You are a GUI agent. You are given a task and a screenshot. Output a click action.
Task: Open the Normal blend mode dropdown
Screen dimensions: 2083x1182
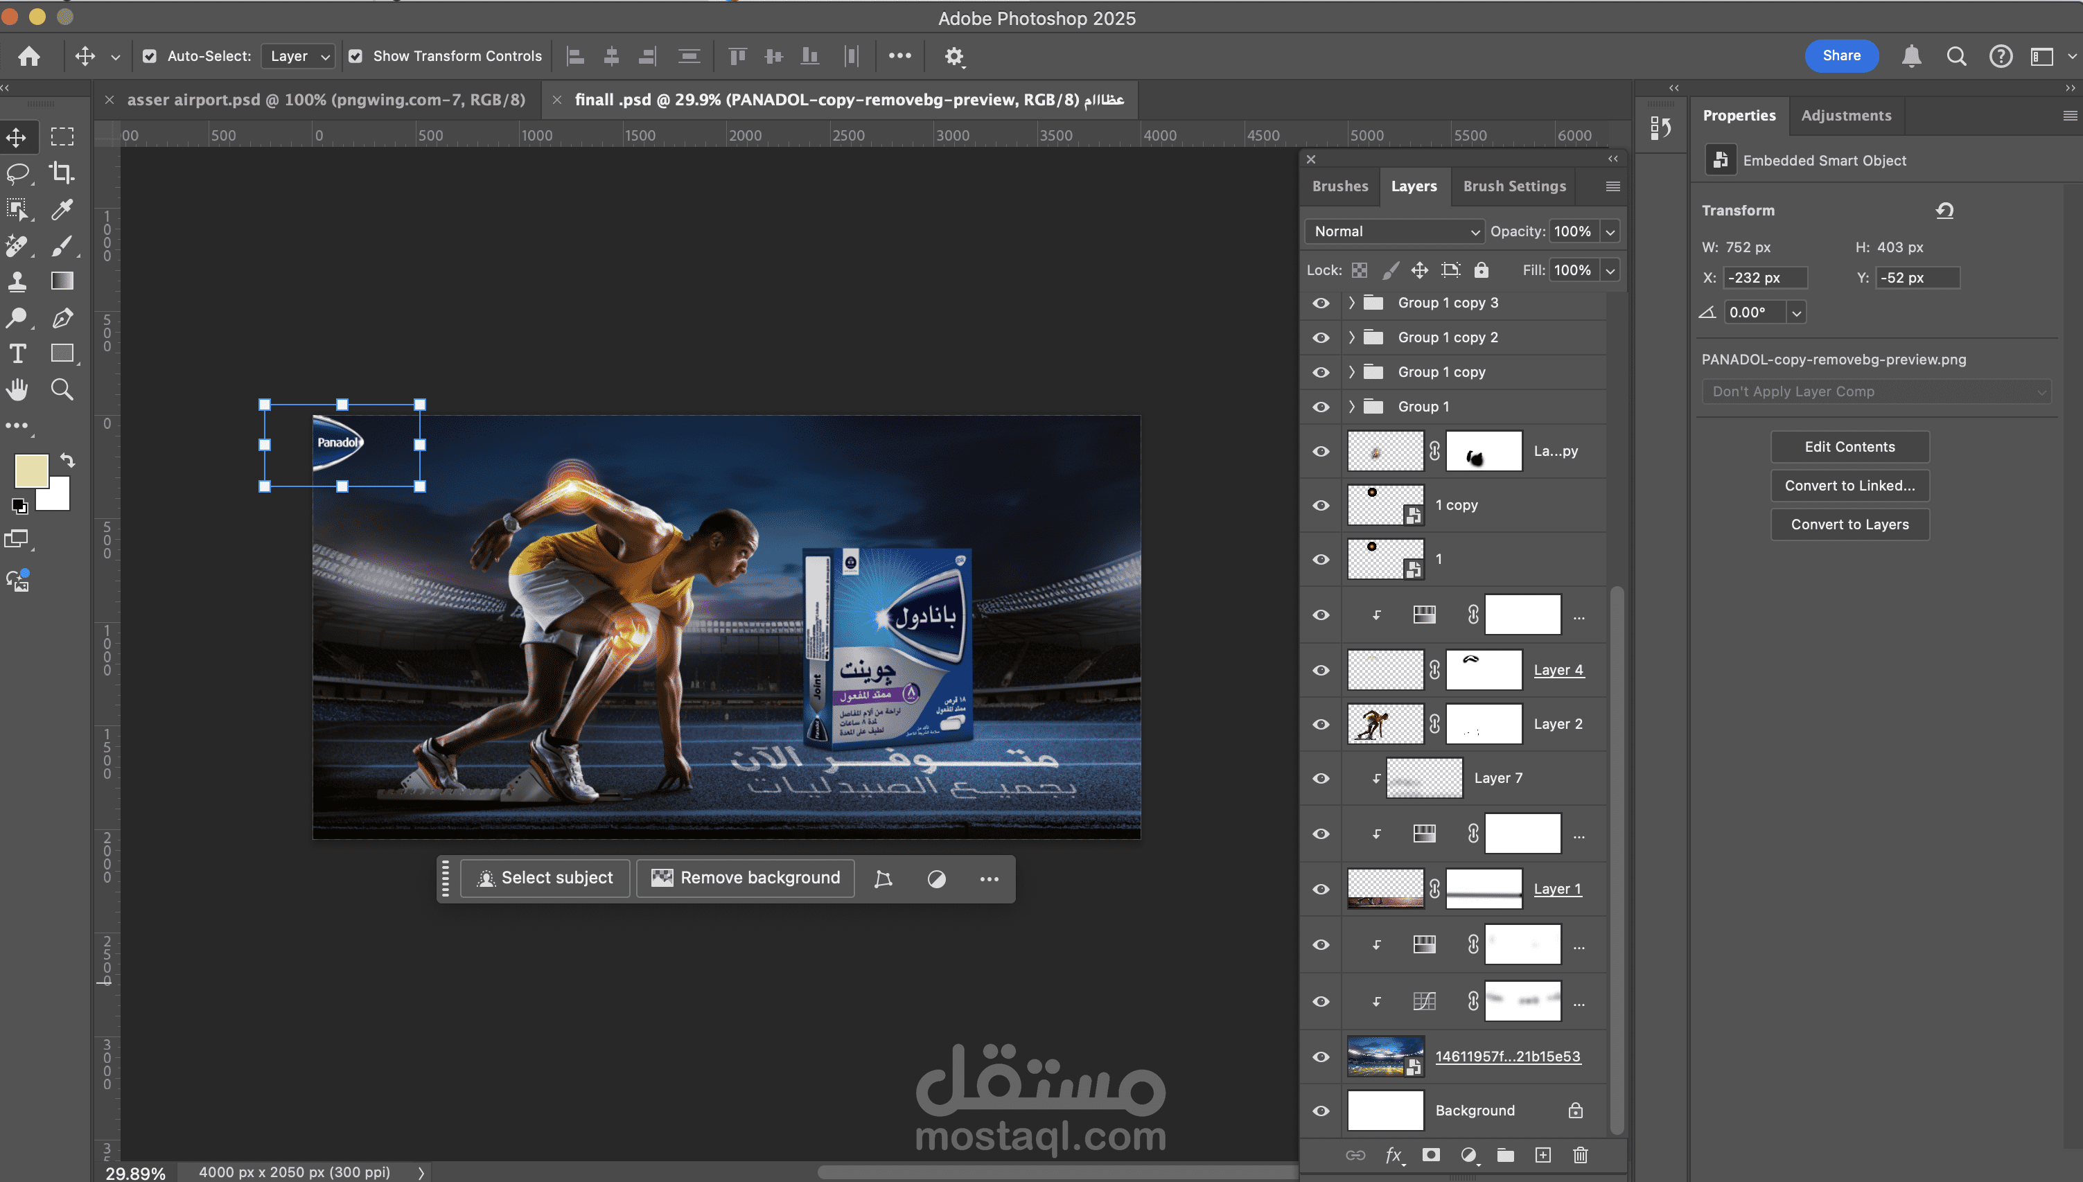pyautogui.click(x=1394, y=231)
